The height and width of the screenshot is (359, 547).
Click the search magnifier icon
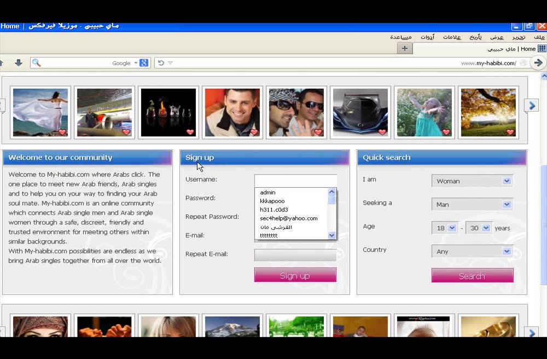pos(36,63)
